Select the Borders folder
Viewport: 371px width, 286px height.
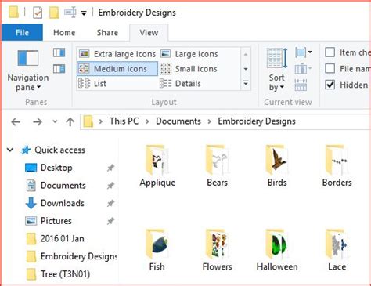click(x=337, y=166)
